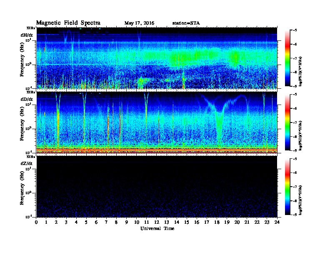Click hour 24 on the Universal Time axis
The height and width of the screenshot is (255, 330).
point(277,222)
